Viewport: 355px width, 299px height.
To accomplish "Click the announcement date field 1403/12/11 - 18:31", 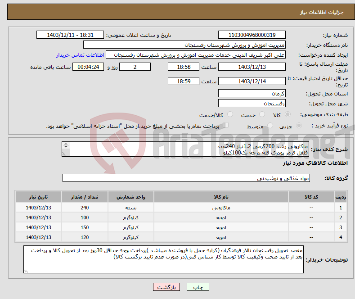I will point(70,35).
